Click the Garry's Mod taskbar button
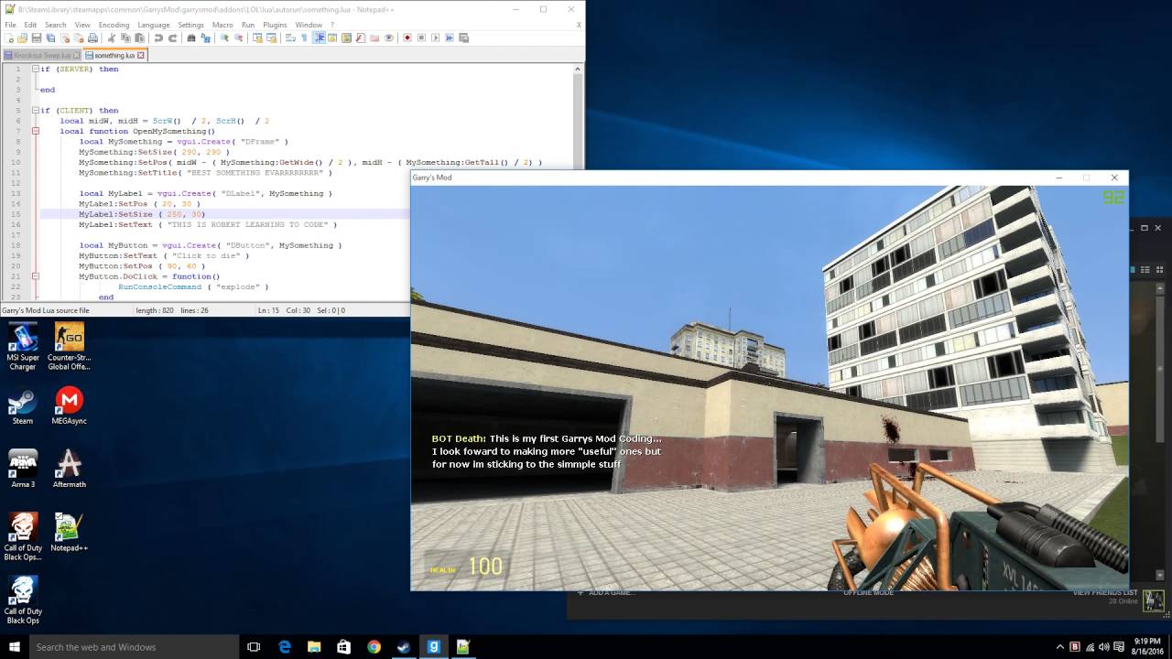Viewport: 1172px width, 659px height. pyautogui.click(x=433, y=646)
